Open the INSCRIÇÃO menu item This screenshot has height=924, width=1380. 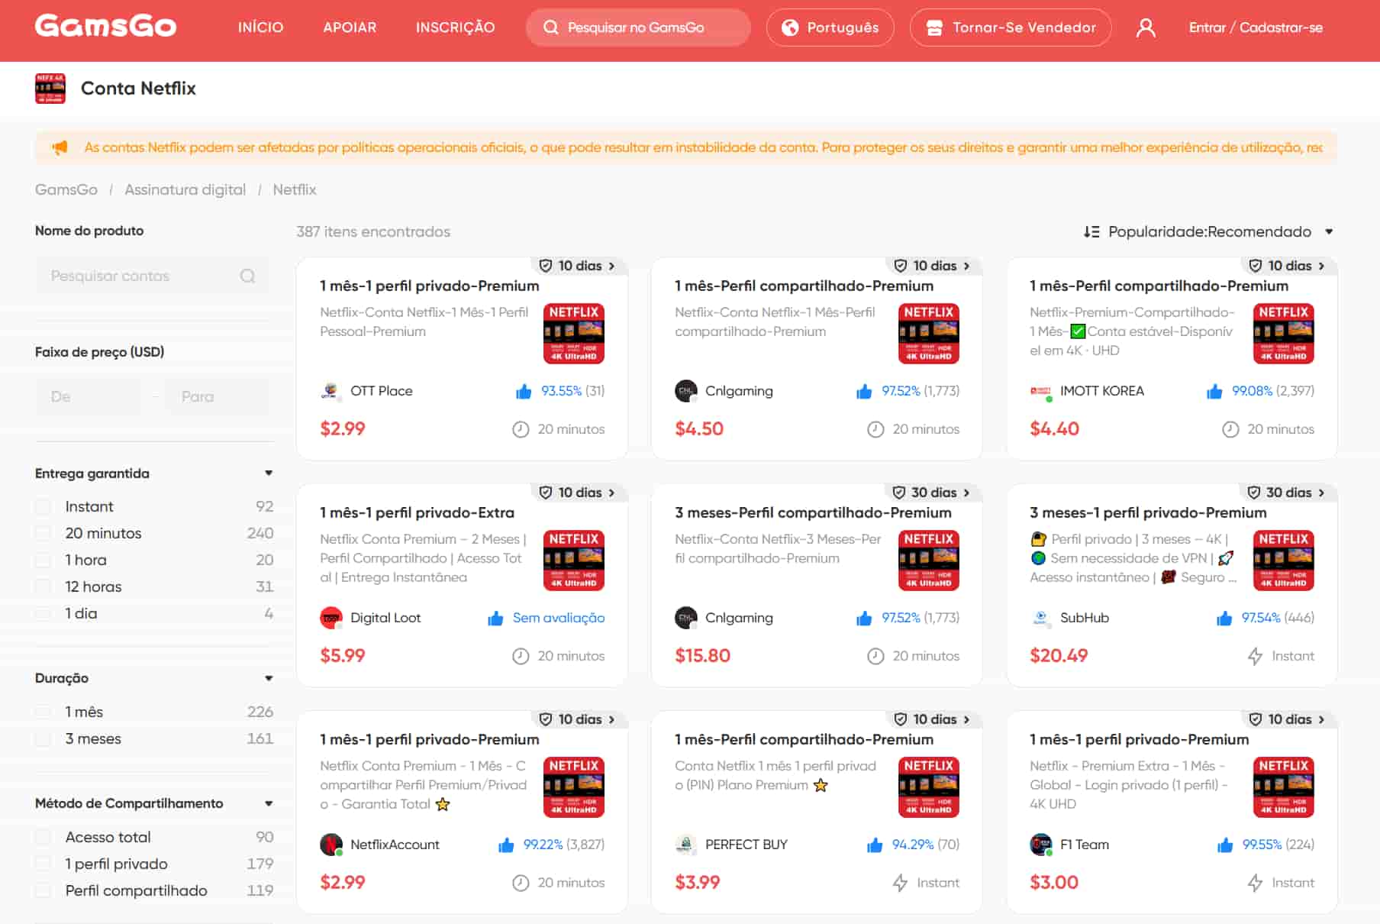pyautogui.click(x=455, y=27)
